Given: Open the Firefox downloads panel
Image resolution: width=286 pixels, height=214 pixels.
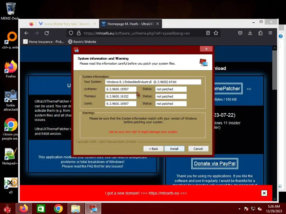Looking at the screenshot, I should pos(250,33).
